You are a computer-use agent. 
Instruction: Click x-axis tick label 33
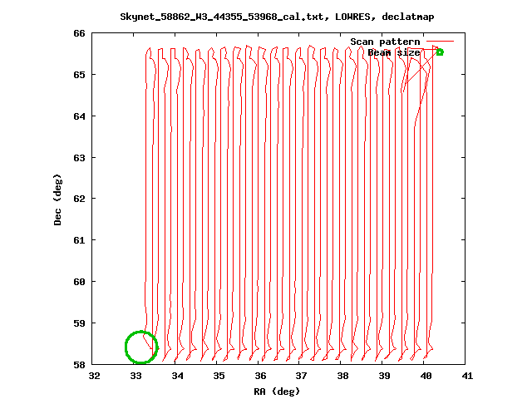135,376
